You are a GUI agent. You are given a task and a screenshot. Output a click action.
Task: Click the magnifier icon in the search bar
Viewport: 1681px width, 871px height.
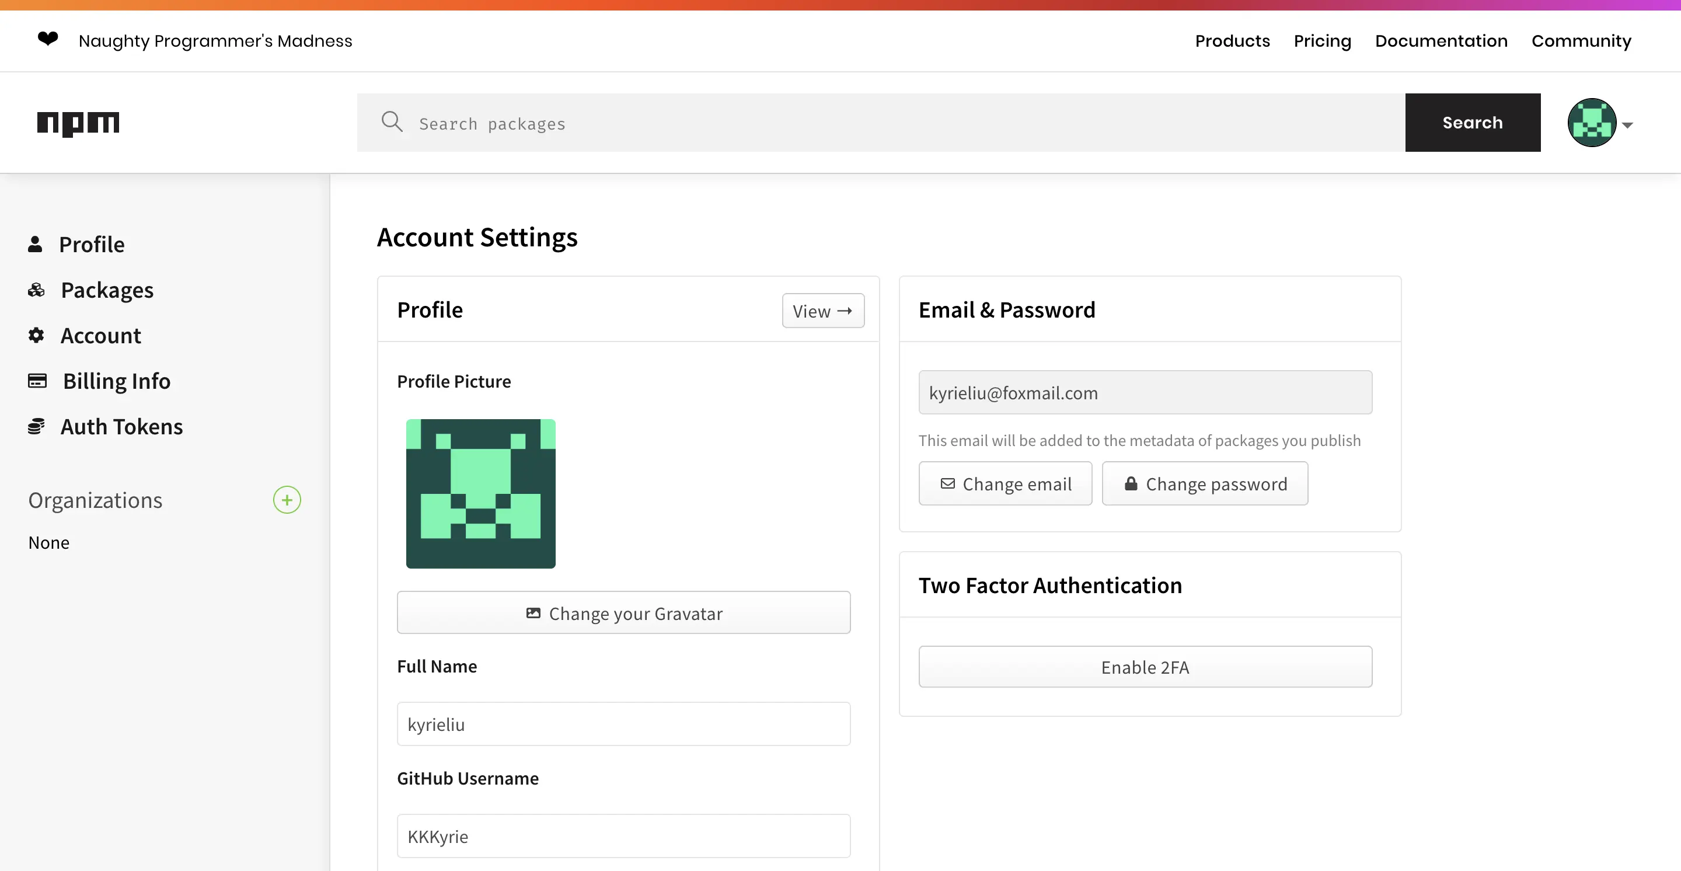tap(392, 121)
